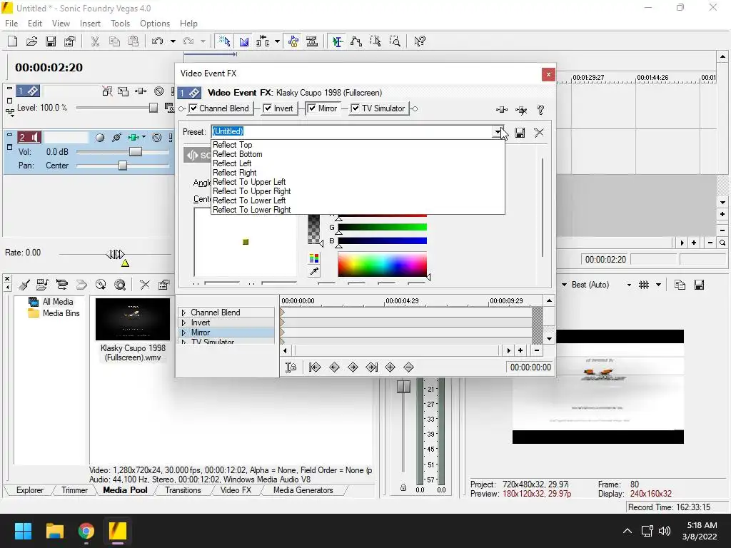Toggle mute on audio track 2

(x=157, y=138)
